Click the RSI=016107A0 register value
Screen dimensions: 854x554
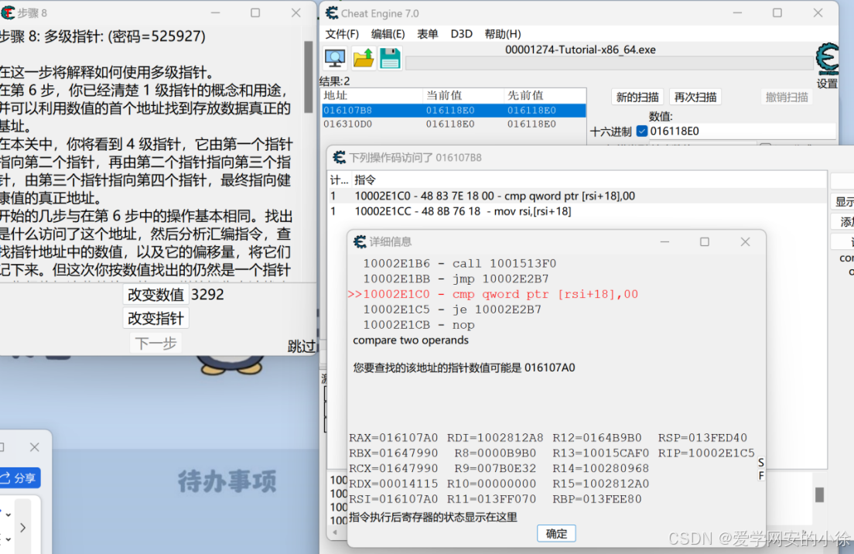coord(393,499)
